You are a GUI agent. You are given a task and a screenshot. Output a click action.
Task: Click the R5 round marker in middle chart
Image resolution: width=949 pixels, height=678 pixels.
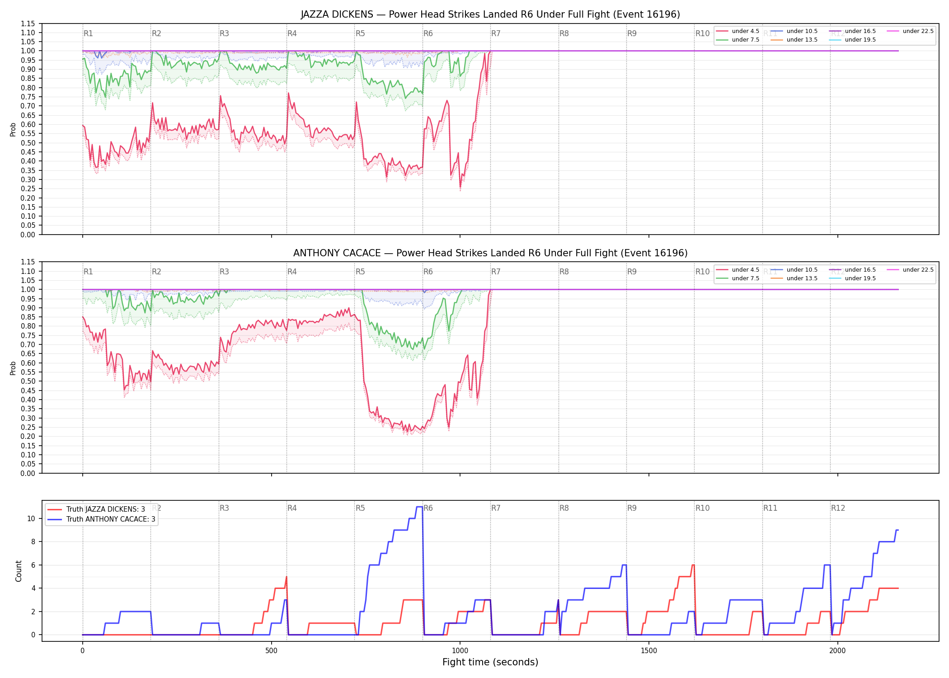click(x=360, y=272)
